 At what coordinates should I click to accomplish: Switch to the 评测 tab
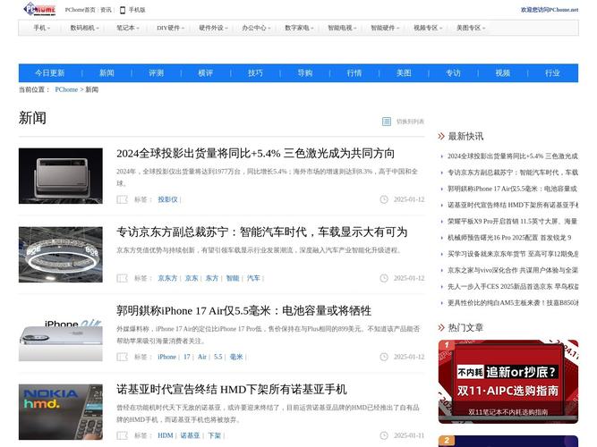[x=156, y=73]
